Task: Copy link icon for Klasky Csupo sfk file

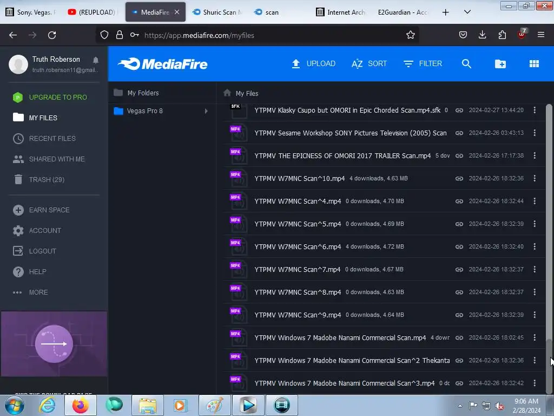Action: pyautogui.click(x=459, y=110)
